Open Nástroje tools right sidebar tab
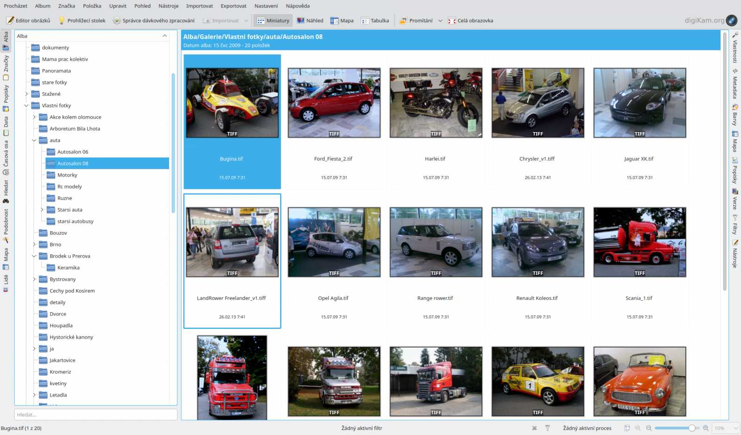Image resolution: width=741 pixels, height=435 pixels. 735,253
